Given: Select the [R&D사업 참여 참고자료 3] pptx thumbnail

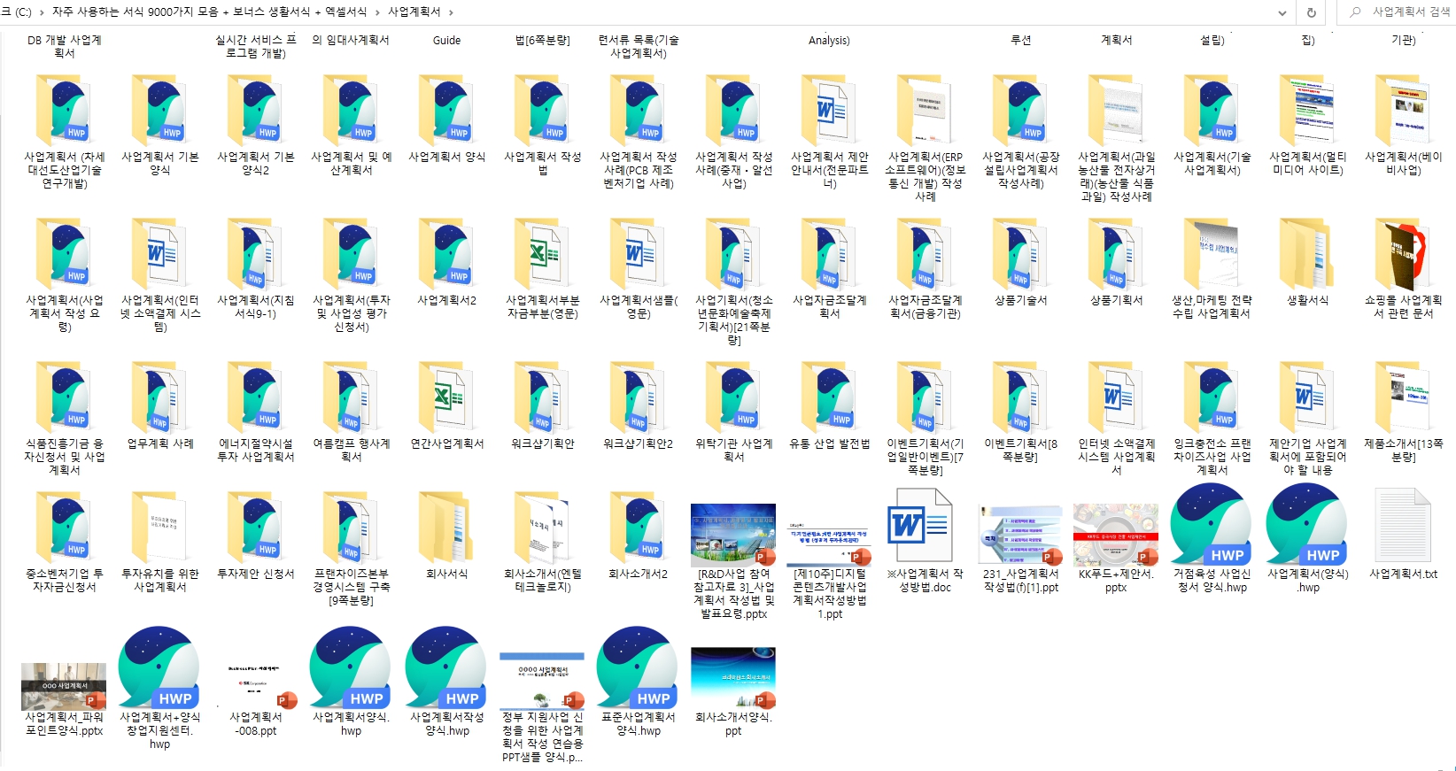Looking at the screenshot, I should tap(733, 535).
